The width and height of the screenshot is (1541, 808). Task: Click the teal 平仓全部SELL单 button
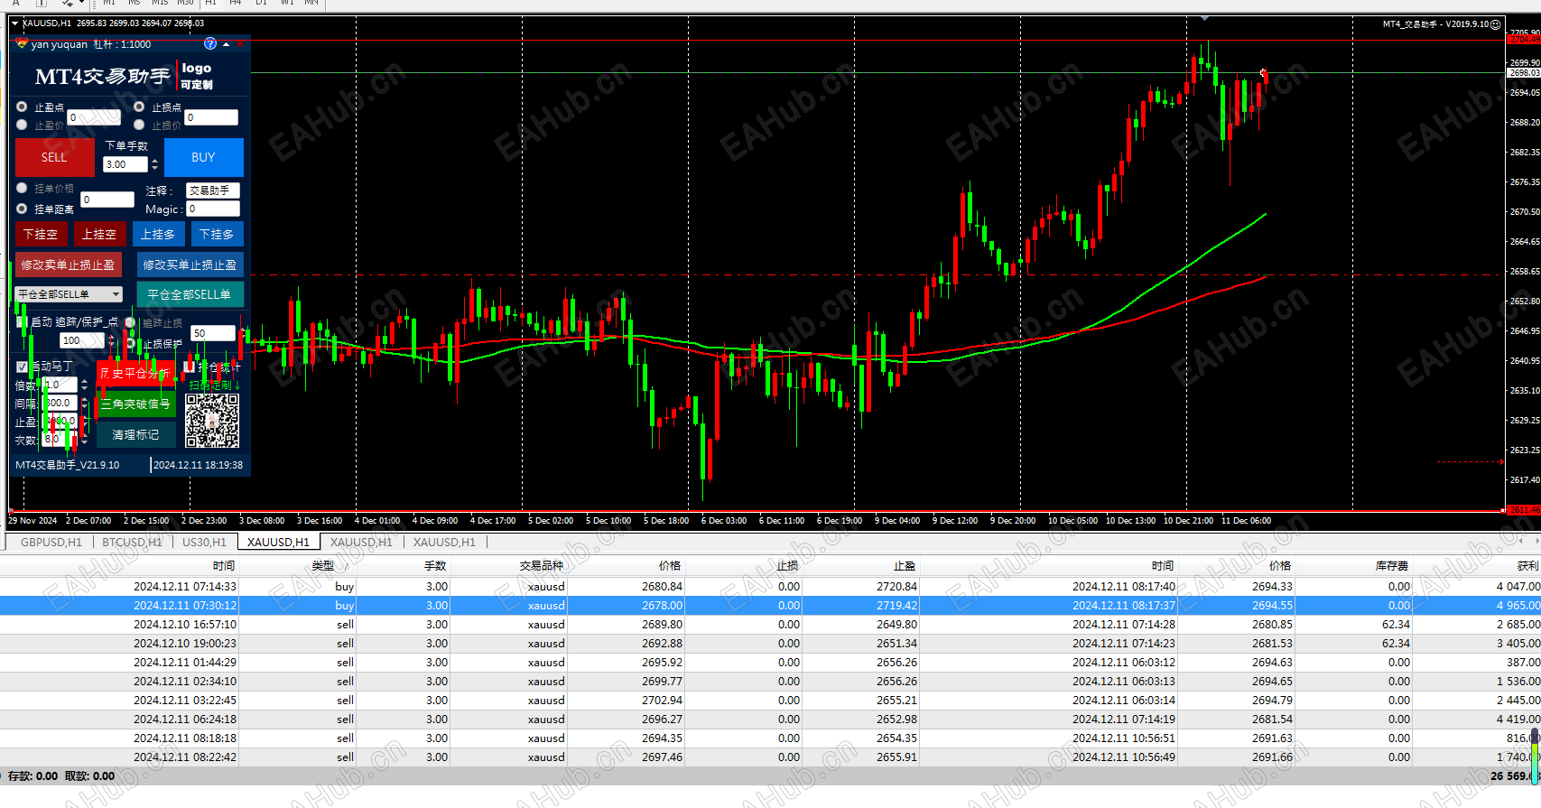coord(190,294)
